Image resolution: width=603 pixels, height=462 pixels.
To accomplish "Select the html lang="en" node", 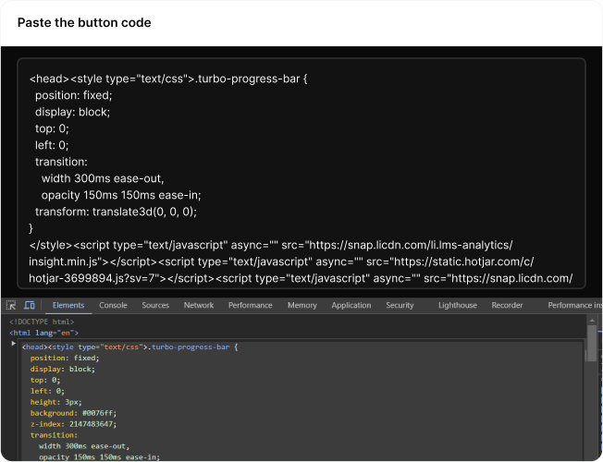I will 43,333.
